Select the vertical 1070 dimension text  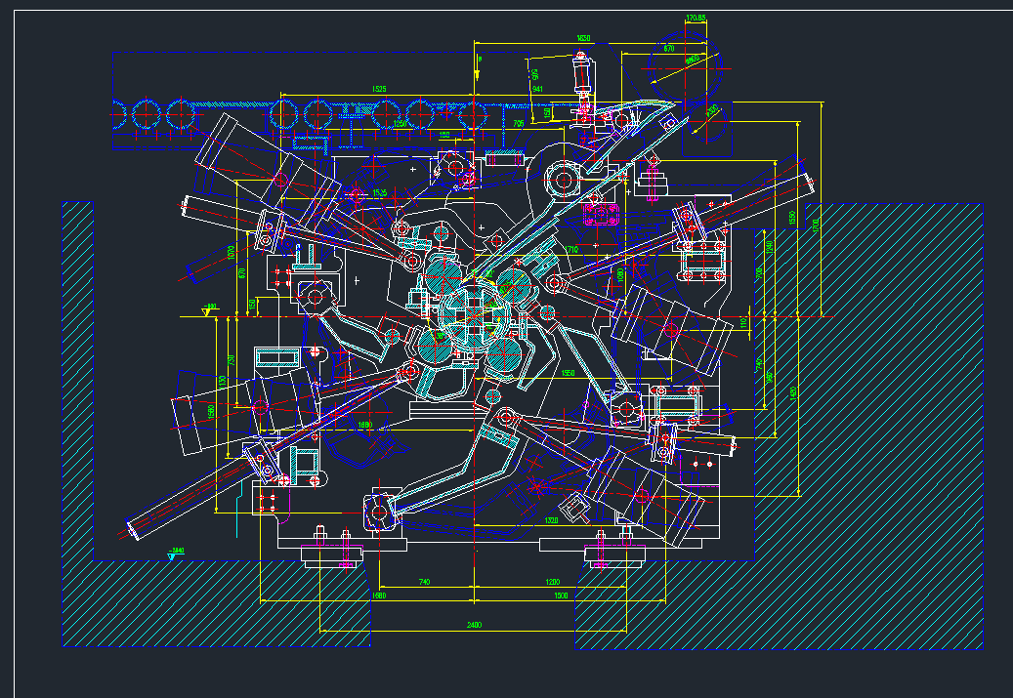point(231,253)
